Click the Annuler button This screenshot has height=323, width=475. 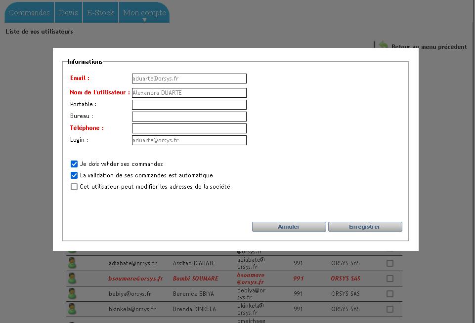[289, 226]
